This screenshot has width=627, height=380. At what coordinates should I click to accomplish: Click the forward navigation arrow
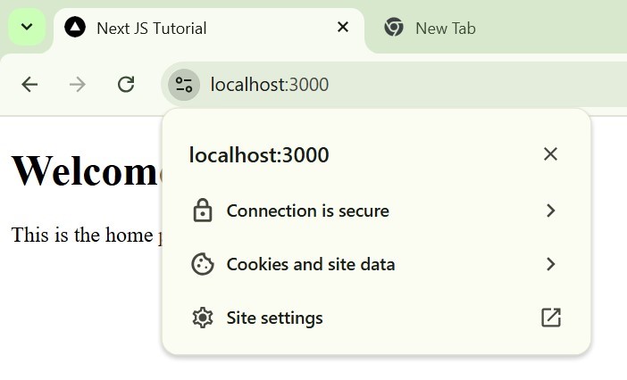pos(78,85)
